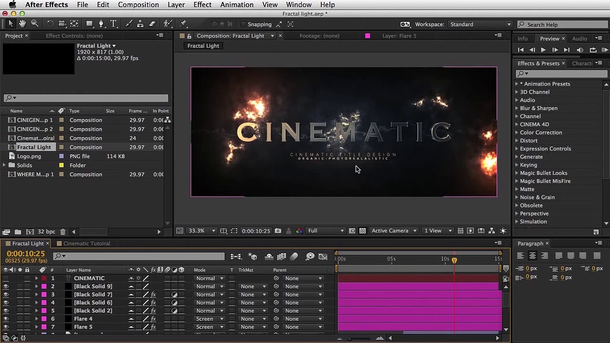Open the Workspace Standard dropdown

[480, 24]
